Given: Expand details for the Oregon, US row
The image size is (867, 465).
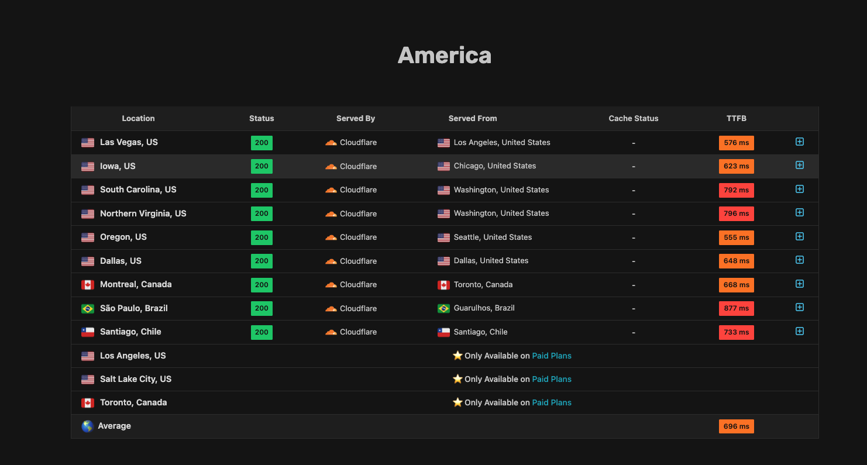Looking at the screenshot, I should pos(800,236).
